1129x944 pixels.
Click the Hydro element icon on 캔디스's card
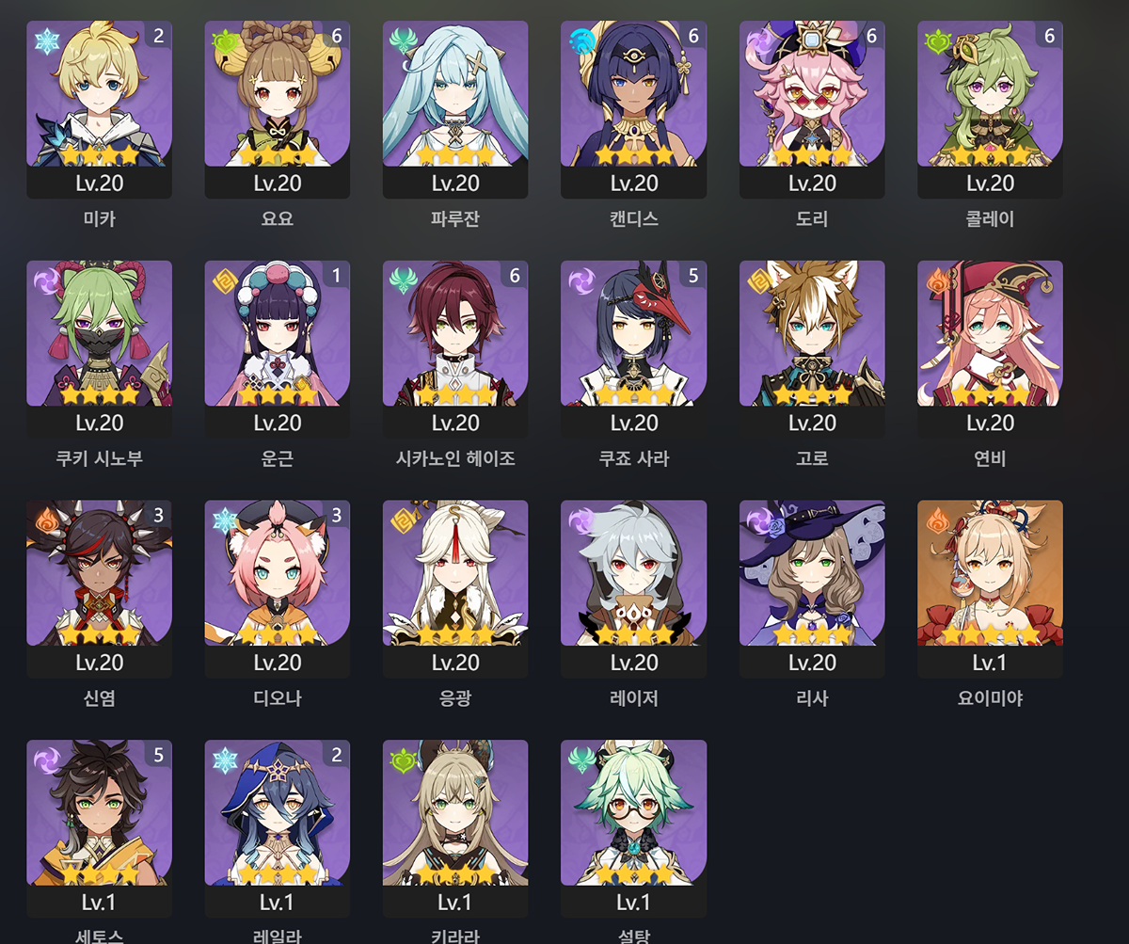[580, 41]
